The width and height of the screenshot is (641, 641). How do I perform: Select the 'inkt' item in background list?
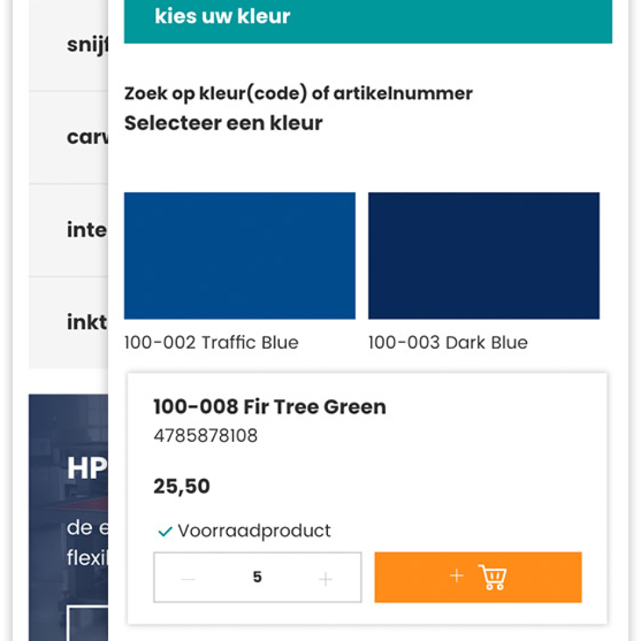[86, 322]
